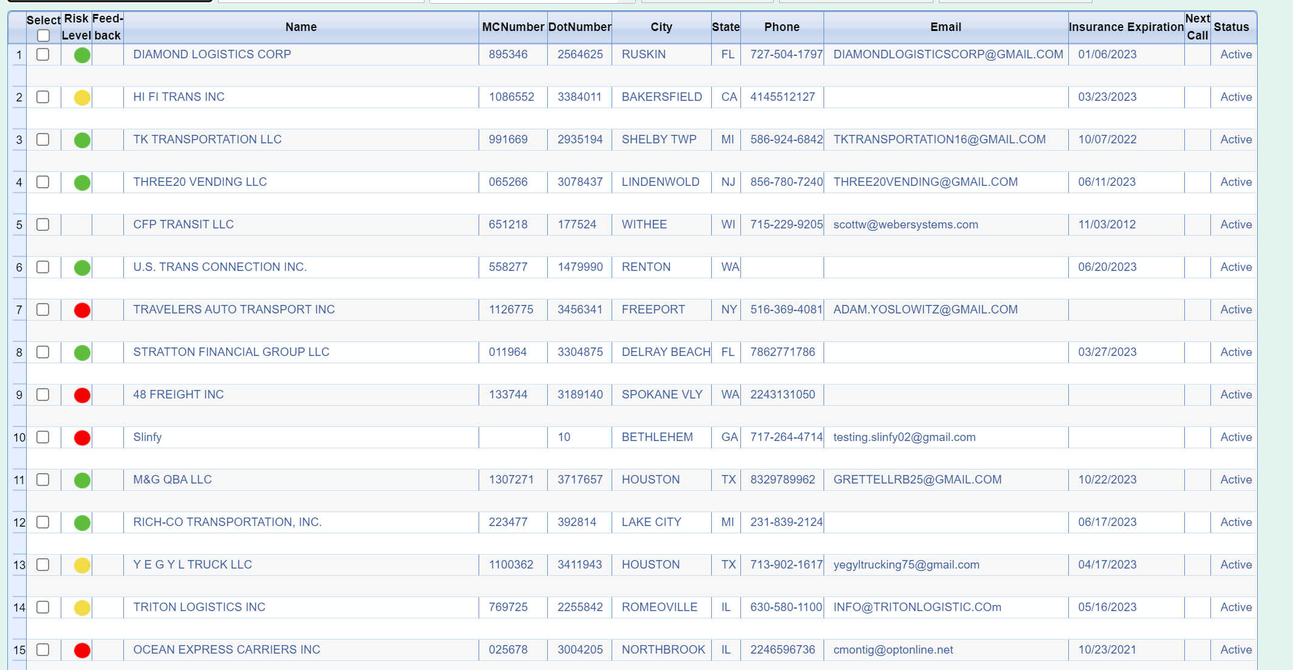Check the box for RICH-CO TRANSPORTATION row
The height and width of the screenshot is (670, 1293).
coord(43,522)
